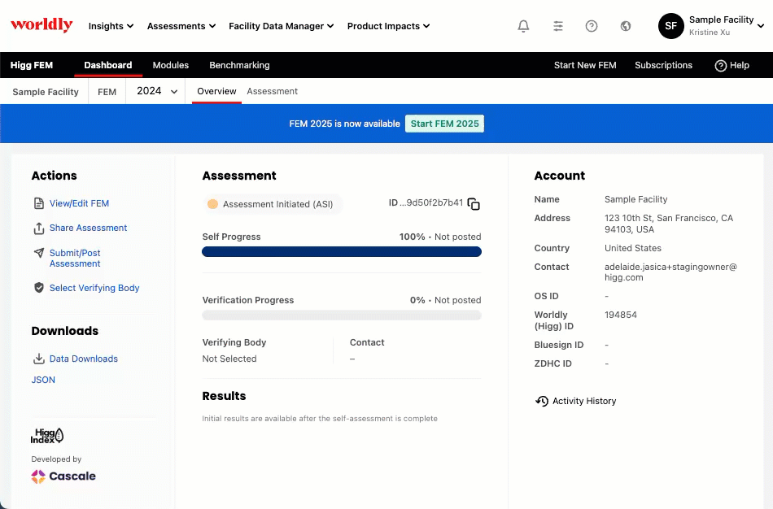This screenshot has height=509, width=773.
Task: Click the Country value United States
Action: (633, 248)
